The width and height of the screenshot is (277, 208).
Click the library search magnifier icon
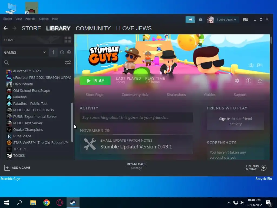pyautogui.click(x=6, y=63)
